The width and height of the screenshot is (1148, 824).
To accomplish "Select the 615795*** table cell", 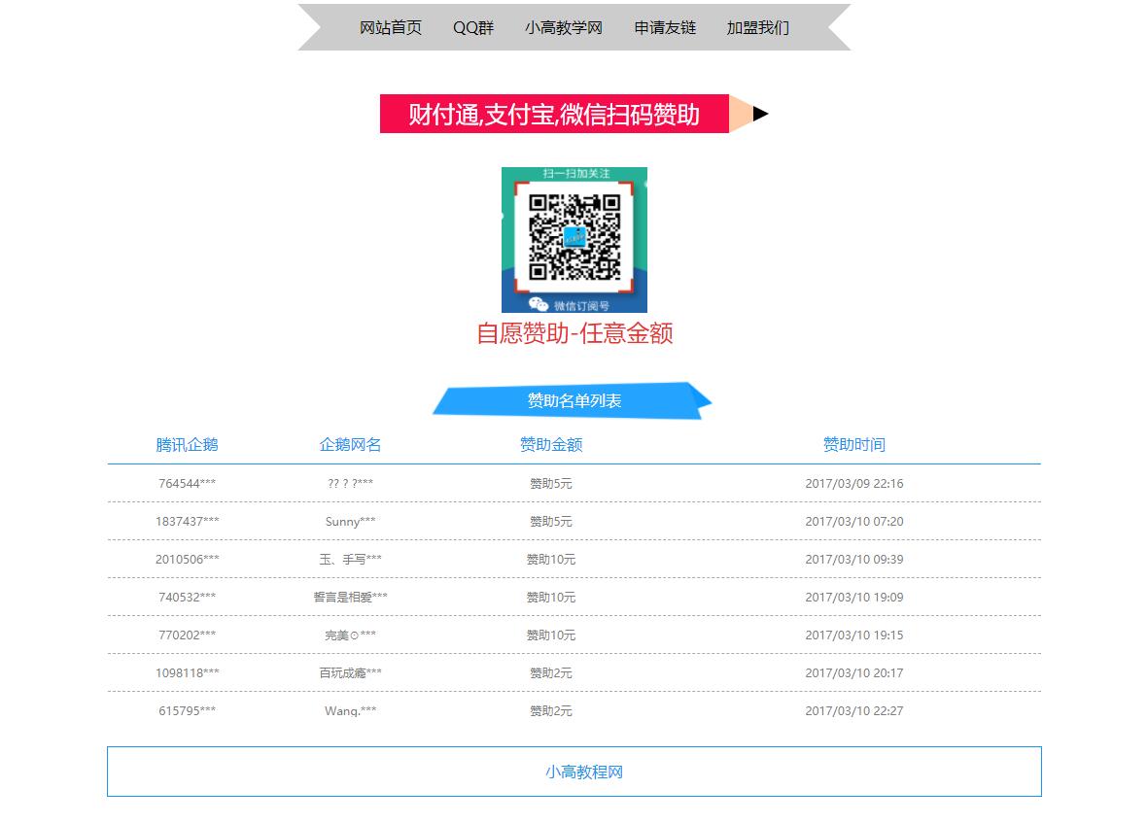I will (x=187, y=711).
